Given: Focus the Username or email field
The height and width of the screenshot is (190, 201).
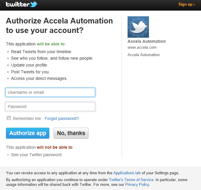Looking at the screenshot, I should tap(50, 92).
